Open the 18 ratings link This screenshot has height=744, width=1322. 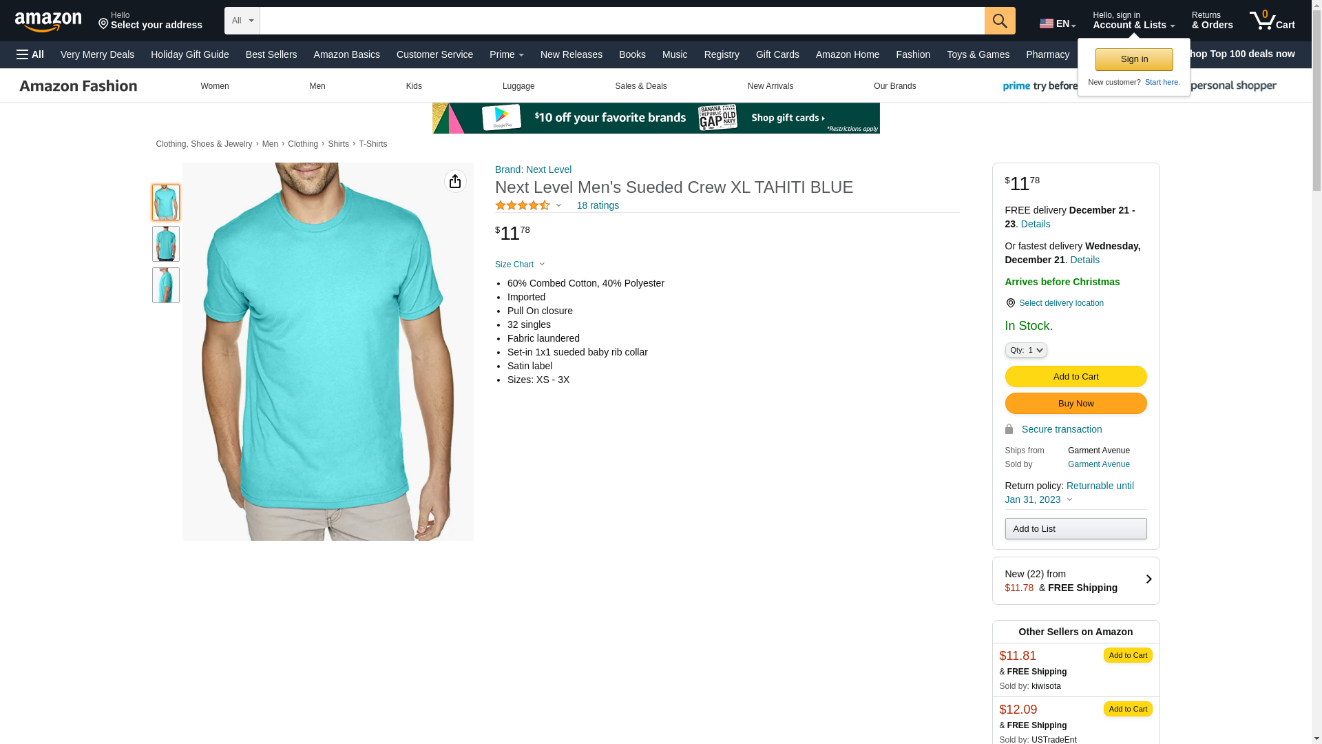597,205
